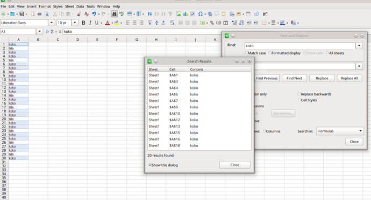Click the Underline formatting icon

97,23
